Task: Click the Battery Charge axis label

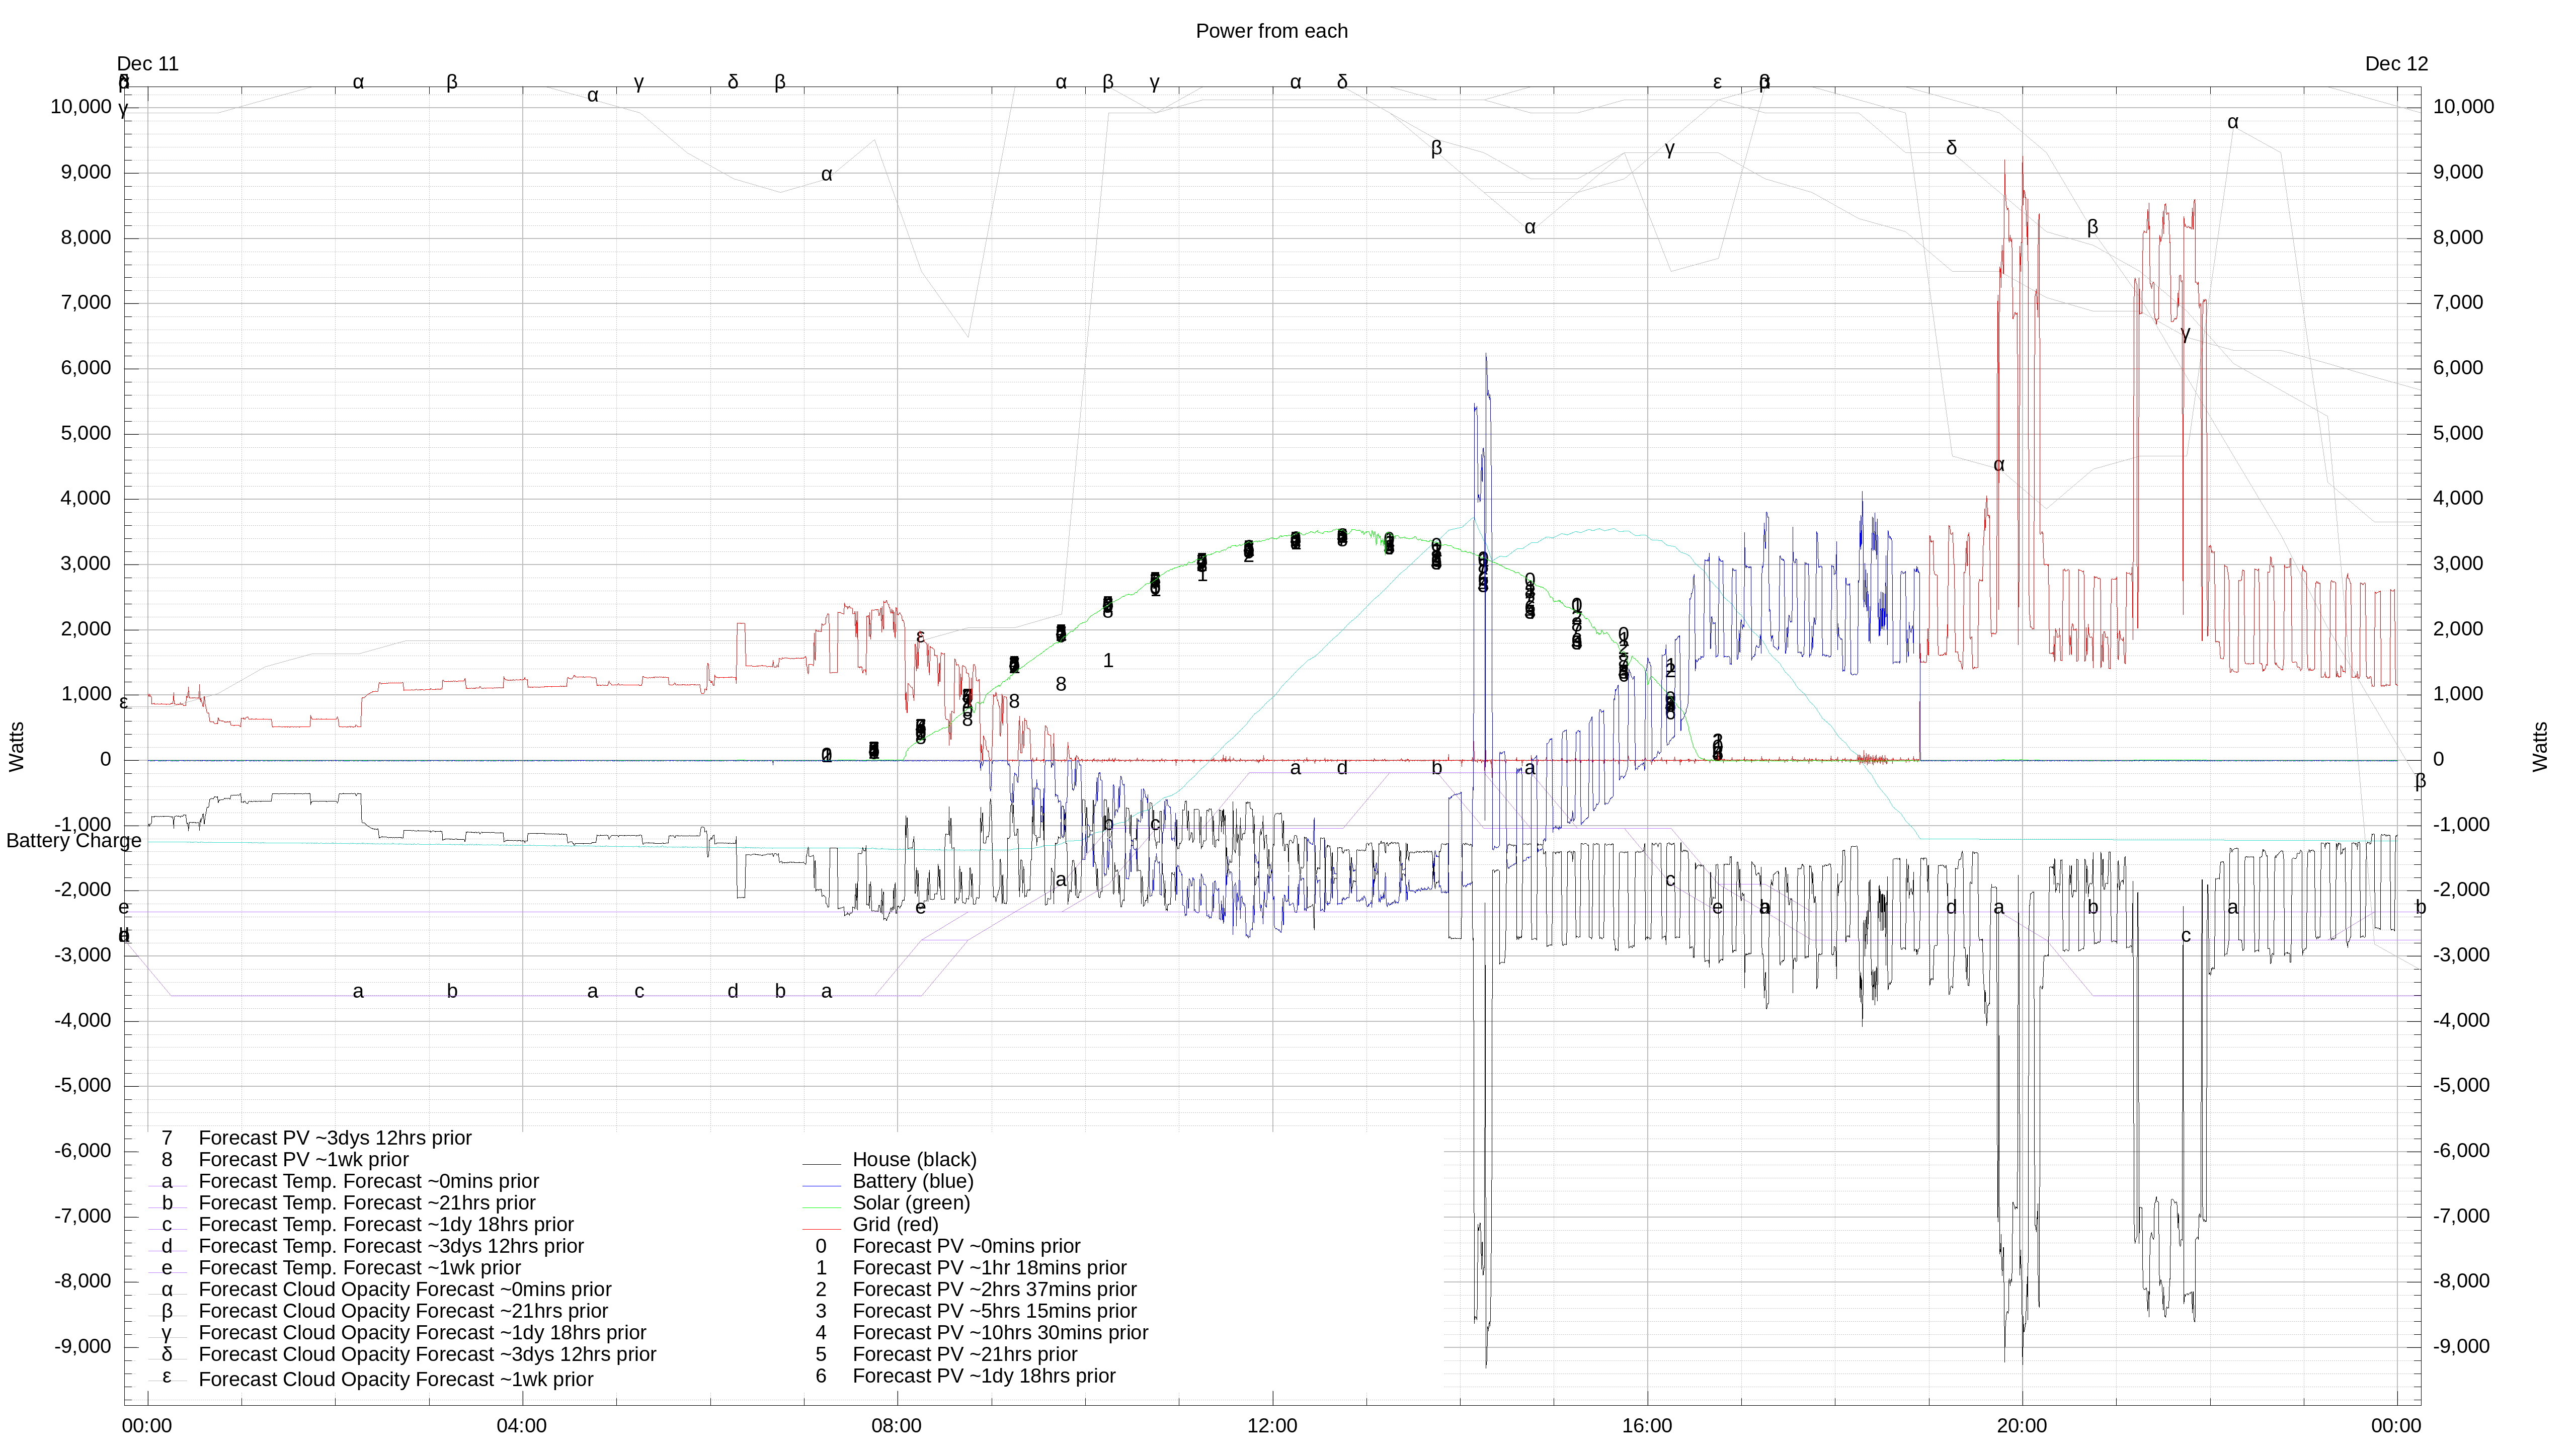Action: tap(73, 841)
